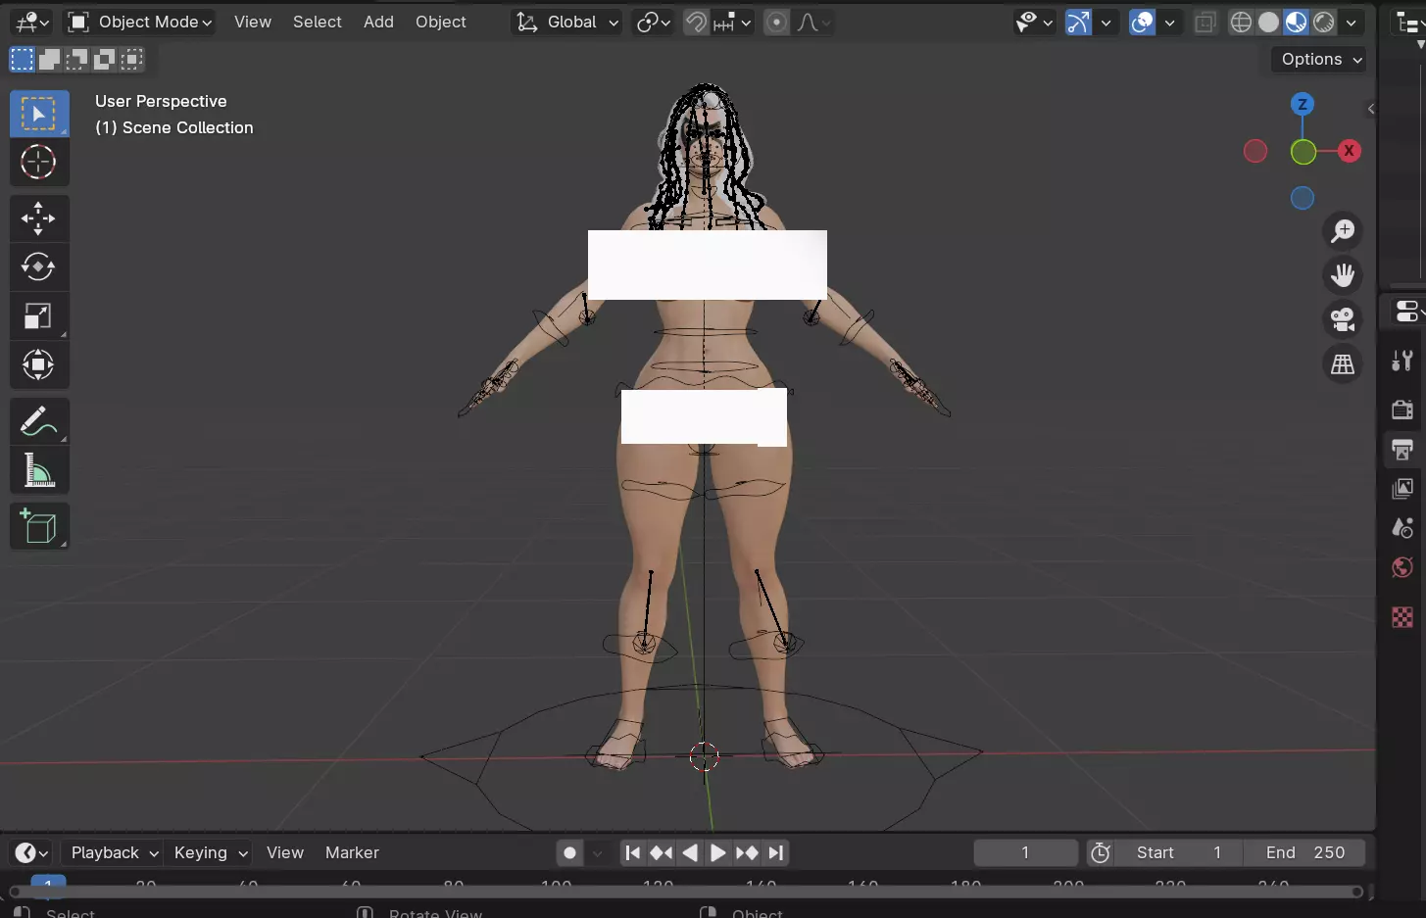The height and width of the screenshot is (918, 1426).
Task: Switch to solid viewport shading
Action: click(1268, 22)
